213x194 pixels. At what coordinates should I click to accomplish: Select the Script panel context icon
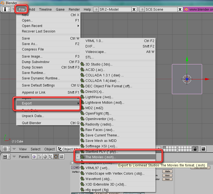coord(39,157)
